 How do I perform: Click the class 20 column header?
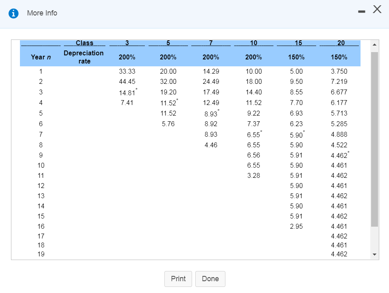341,43
